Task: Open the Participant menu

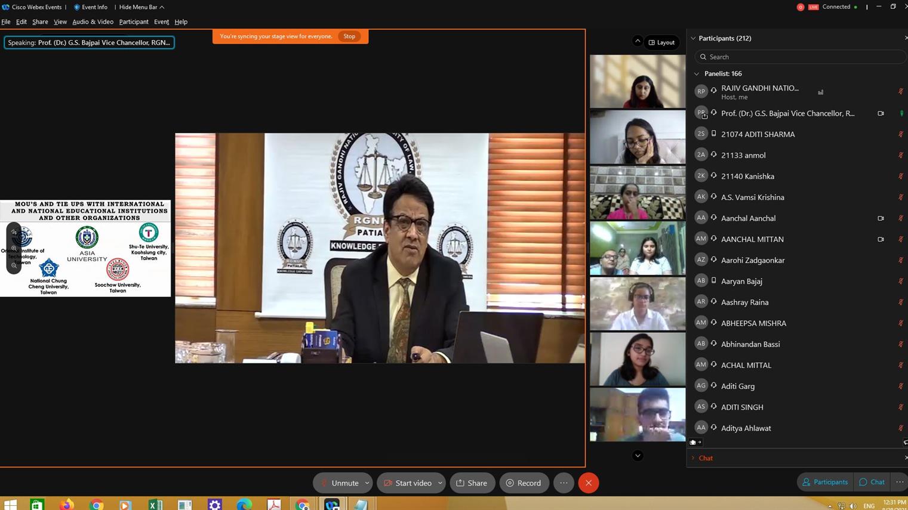Action: [134, 22]
